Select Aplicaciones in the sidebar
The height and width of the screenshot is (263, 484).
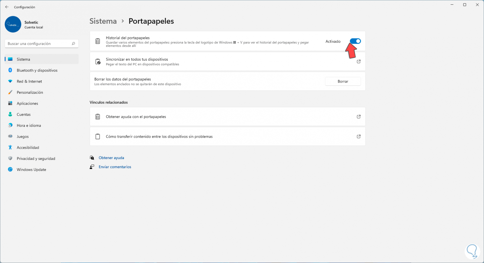(27, 103)
